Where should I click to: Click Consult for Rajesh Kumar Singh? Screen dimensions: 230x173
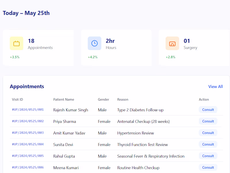tap(208, 110)
